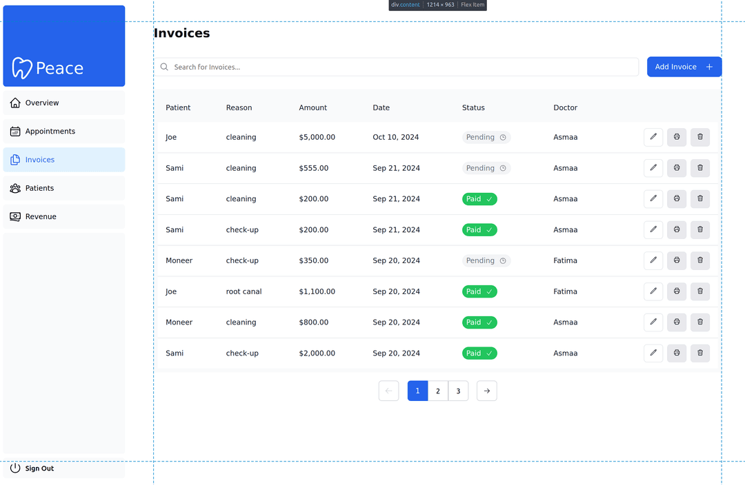Viewport: 745px width, 485px height.
Task: Click the Oct 10, 2024 date cell
Action: click(396, 137)
